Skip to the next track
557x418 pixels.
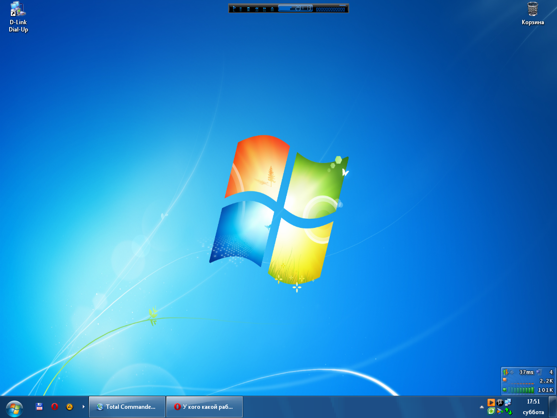point(264,8)
